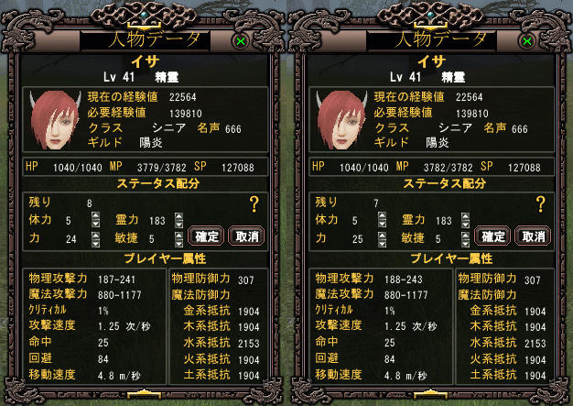Image resolution: width=573 pixels, height=406 pixels.
Task: Click gold handle at bottom of left panel
Action: point(145,394)
